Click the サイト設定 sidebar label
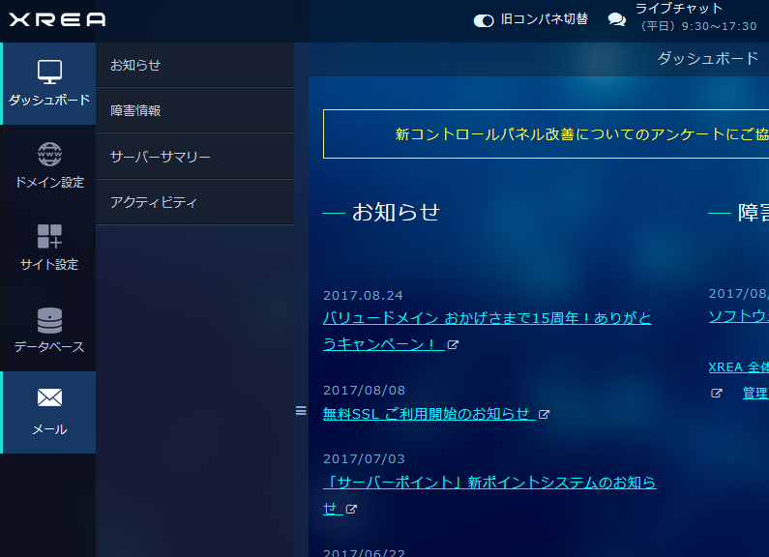The width and height of the screenshot is (769, 557). pos(49,265)
